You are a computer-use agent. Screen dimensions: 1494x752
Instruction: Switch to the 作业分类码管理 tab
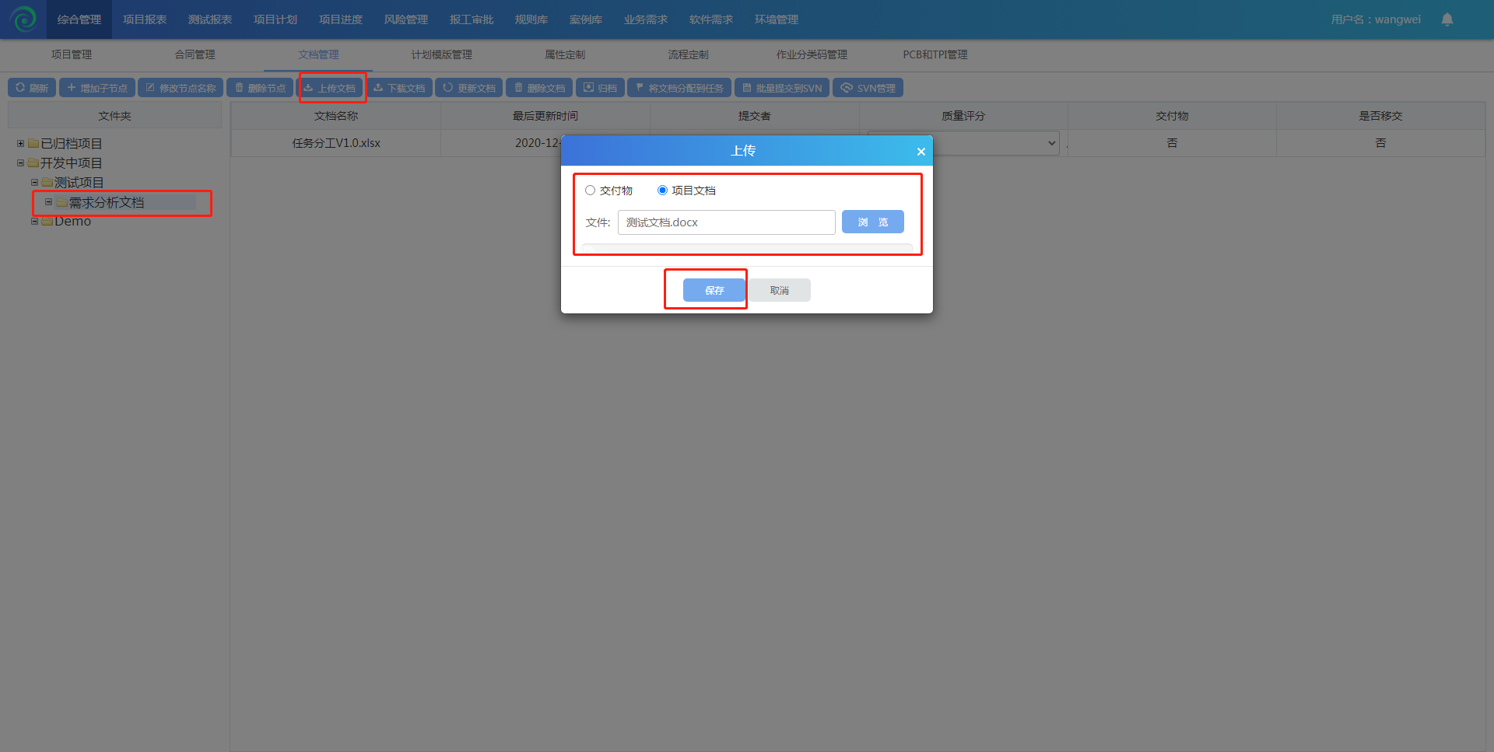(x=812, y=54)
